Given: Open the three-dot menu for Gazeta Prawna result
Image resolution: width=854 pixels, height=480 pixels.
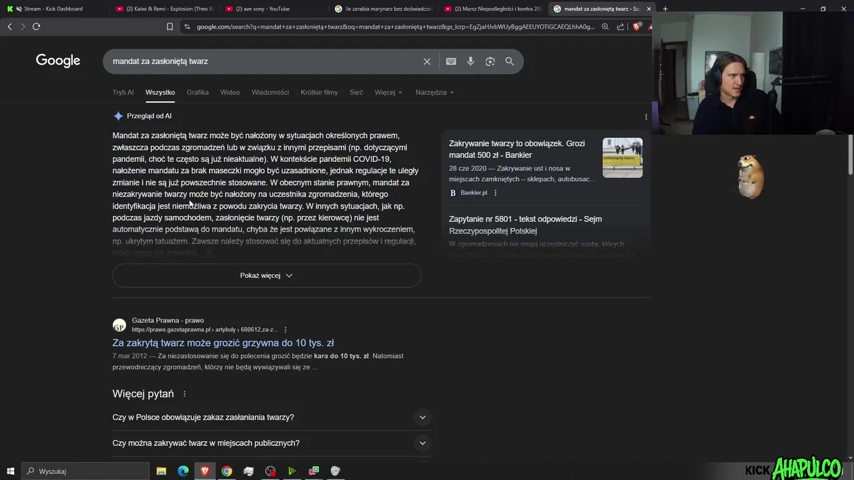Looking at the screenshot, I should [x=286, y=329].
